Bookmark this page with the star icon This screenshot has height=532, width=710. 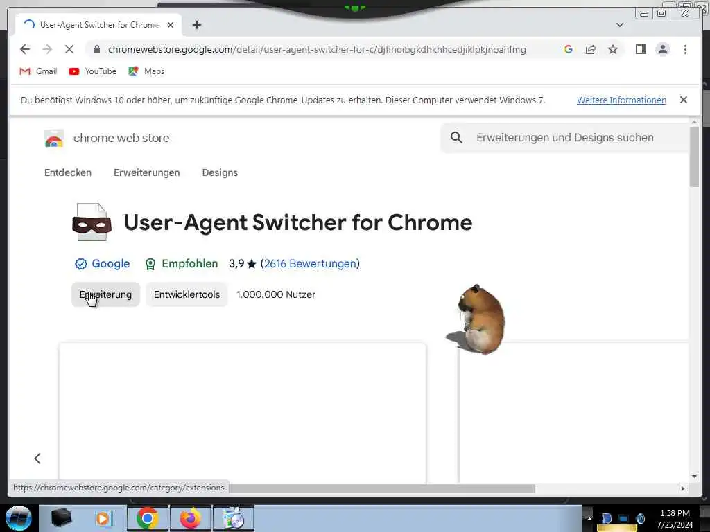(x=613, y=49)
